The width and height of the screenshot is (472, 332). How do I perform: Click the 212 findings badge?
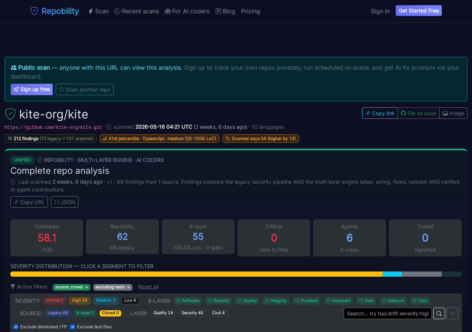pos(51,138)
